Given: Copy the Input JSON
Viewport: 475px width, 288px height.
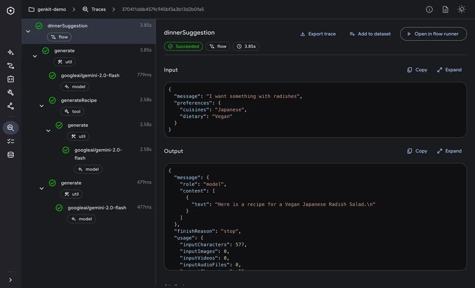Looking at the screenshot, I should 417,70.
